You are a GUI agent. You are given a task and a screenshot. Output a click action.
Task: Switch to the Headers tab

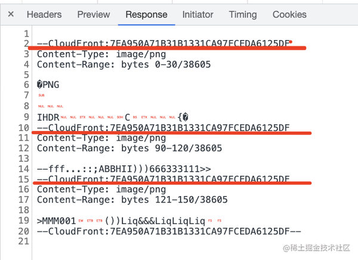click(44, 14)
